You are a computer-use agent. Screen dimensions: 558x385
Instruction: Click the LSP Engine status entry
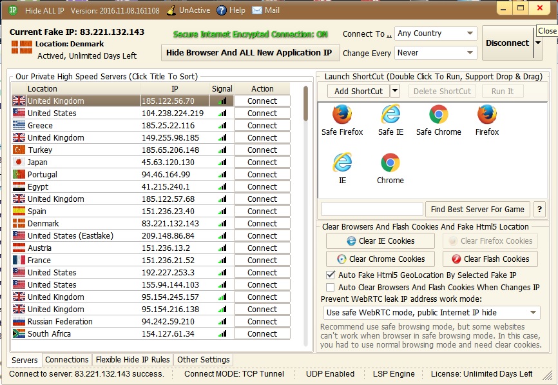point(394,373)
